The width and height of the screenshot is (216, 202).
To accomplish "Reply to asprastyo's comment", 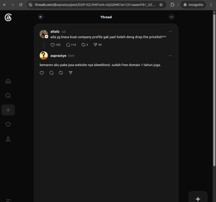I will pyautogui.click(x=51, y=73).
